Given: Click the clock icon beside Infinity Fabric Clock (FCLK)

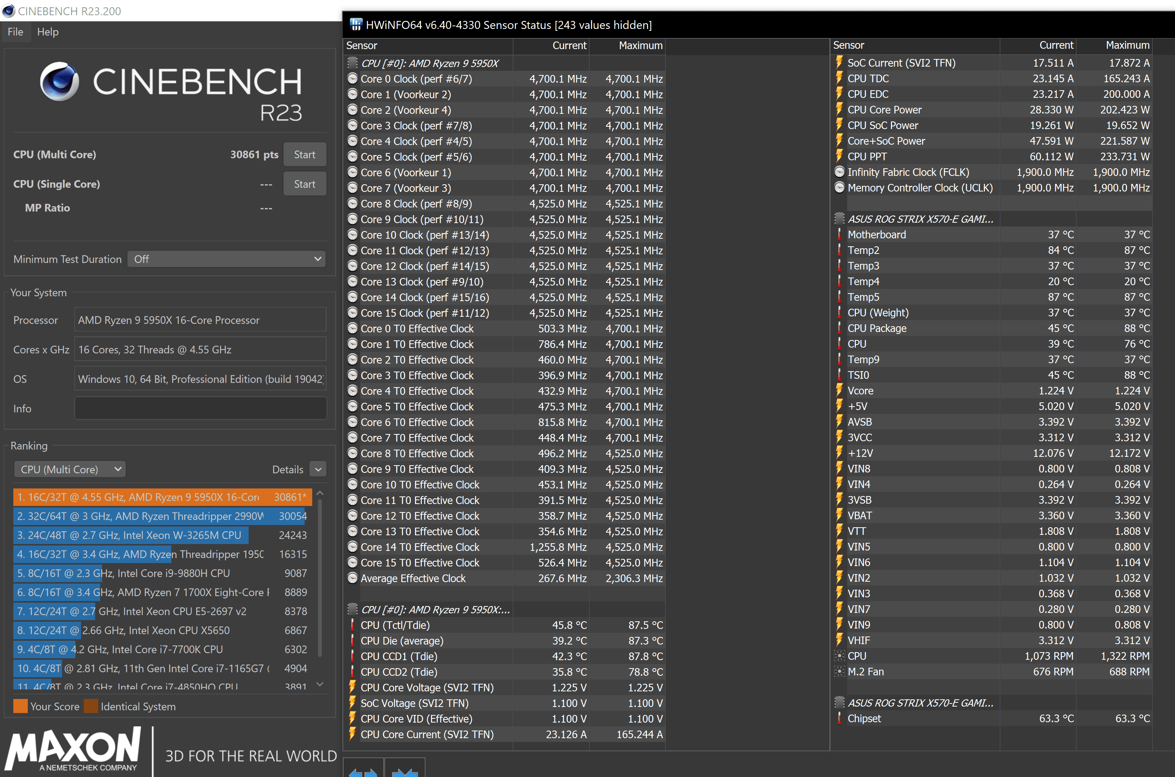Looking at the screenshot, I should click(x=839, y=172).
